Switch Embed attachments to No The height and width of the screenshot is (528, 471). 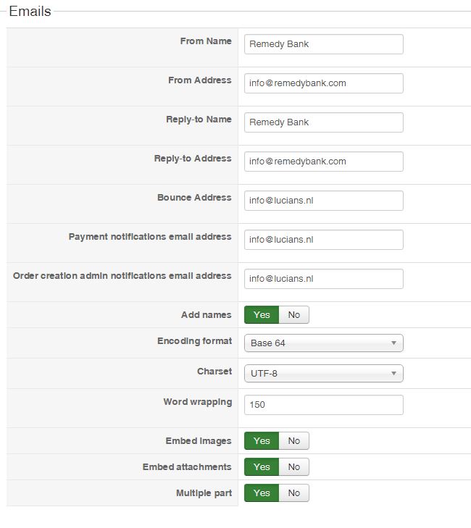tap(293, 467)
